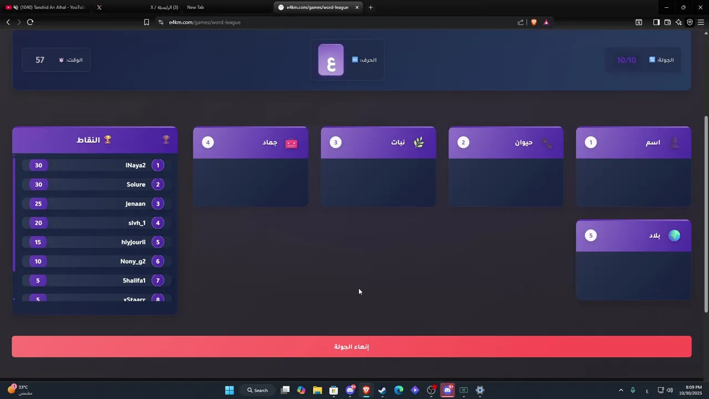Click the back arrow in browser
This screenshot has height=399, width=709.
pyautogui.click(x=8, y=22)
